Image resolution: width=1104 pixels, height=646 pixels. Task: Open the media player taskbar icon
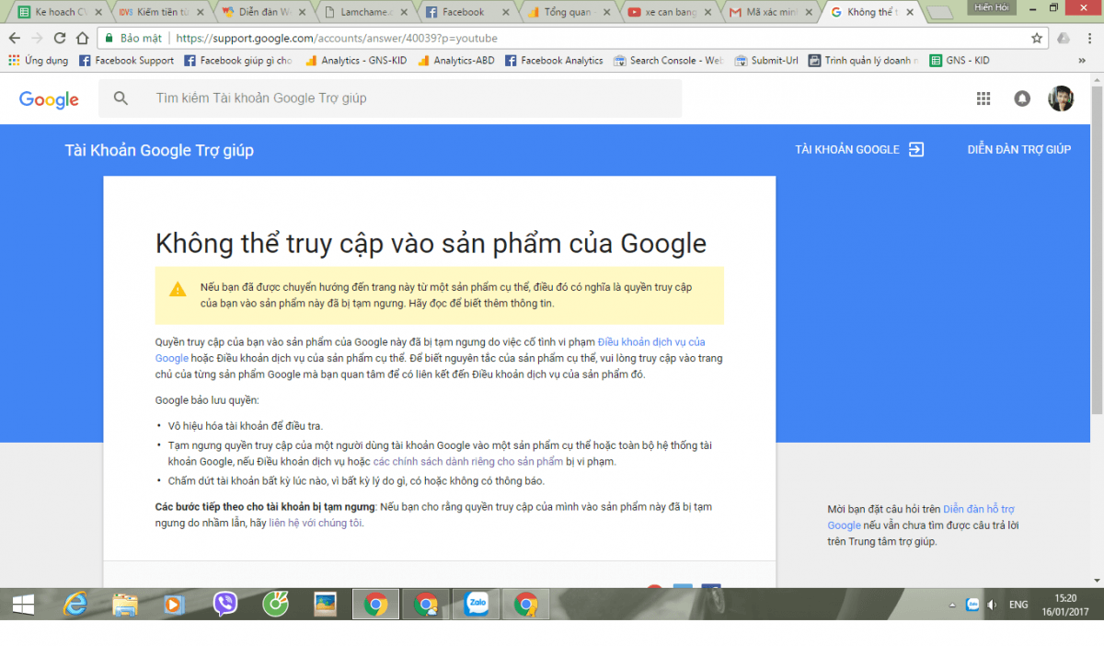click(175, 604)
